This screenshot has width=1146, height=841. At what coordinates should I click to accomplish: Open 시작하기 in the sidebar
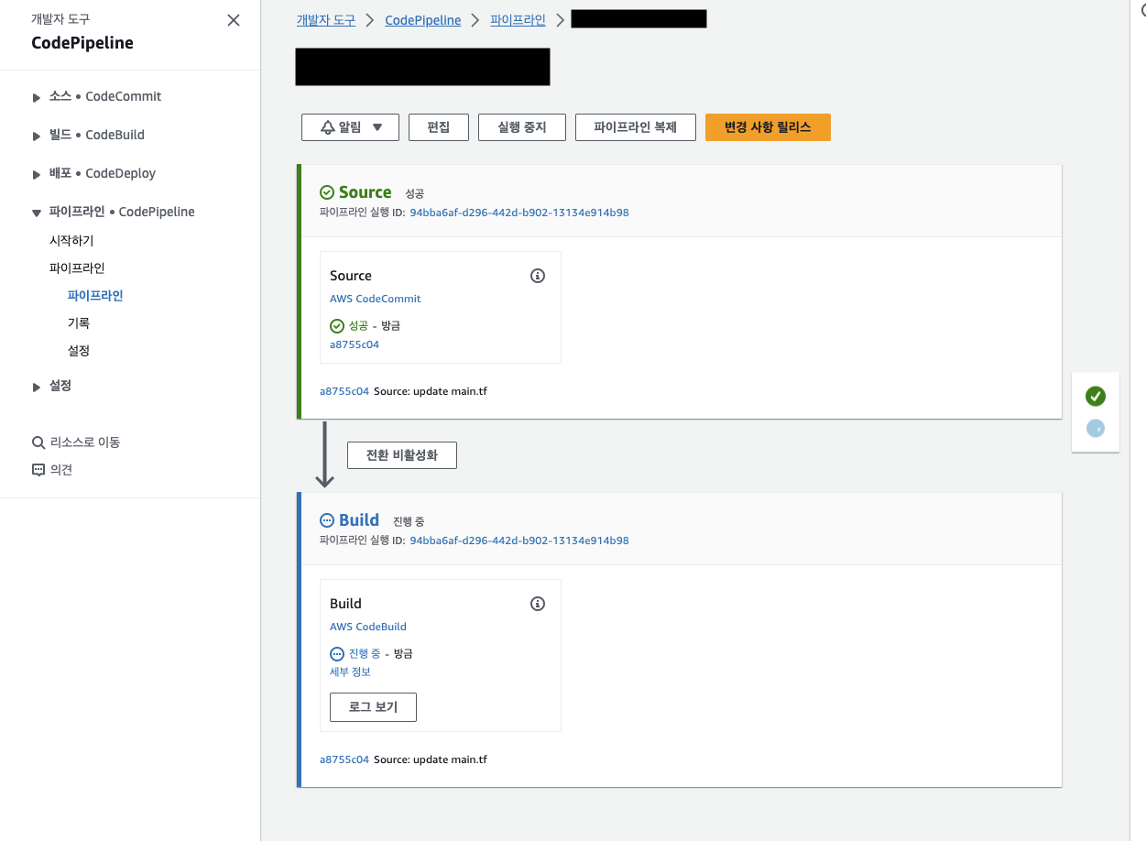click(x=71, y=241)
